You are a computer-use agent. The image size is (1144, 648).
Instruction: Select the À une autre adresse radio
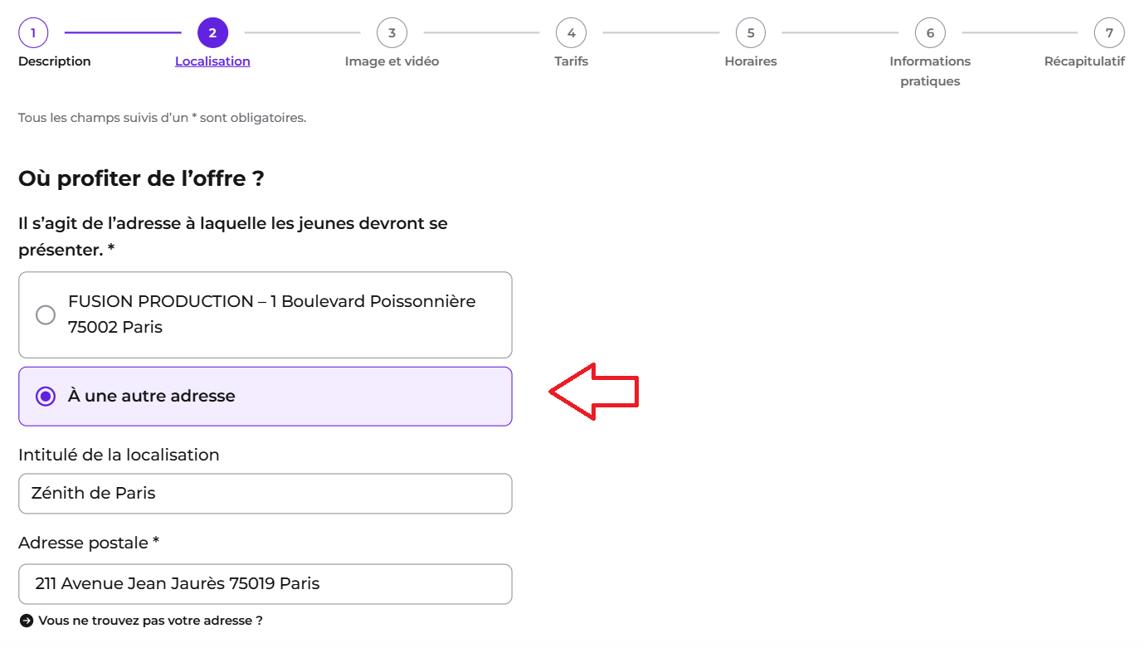click(x=46, y=397)
